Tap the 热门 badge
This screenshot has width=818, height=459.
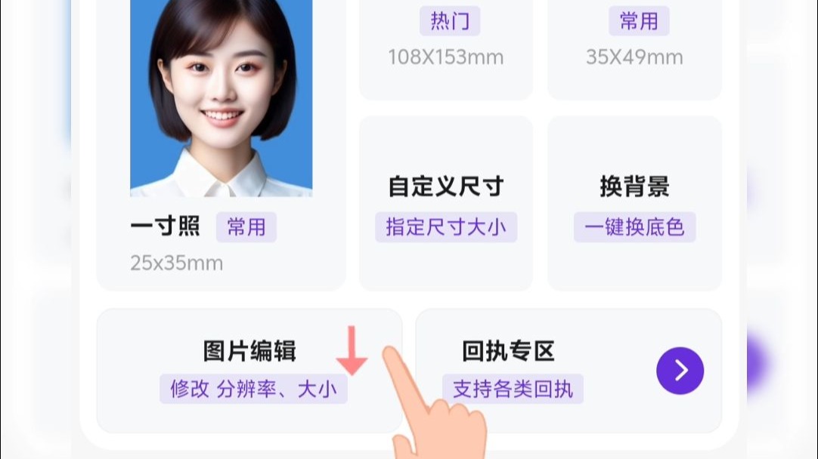click(x=450, y=21)
